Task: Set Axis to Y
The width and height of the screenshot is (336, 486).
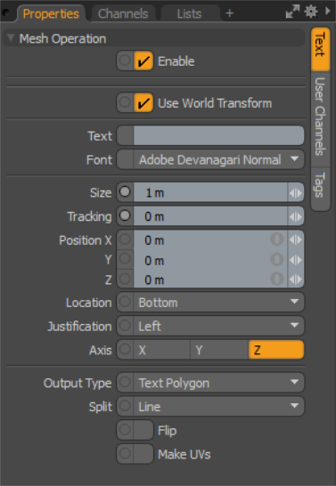Action: click(x=219, y=350)
